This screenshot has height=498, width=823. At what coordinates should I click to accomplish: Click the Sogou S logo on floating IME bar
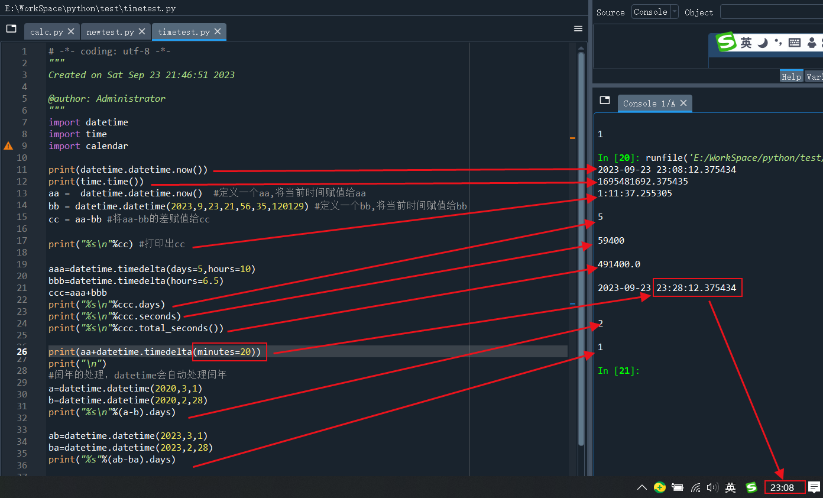[726, 42]
